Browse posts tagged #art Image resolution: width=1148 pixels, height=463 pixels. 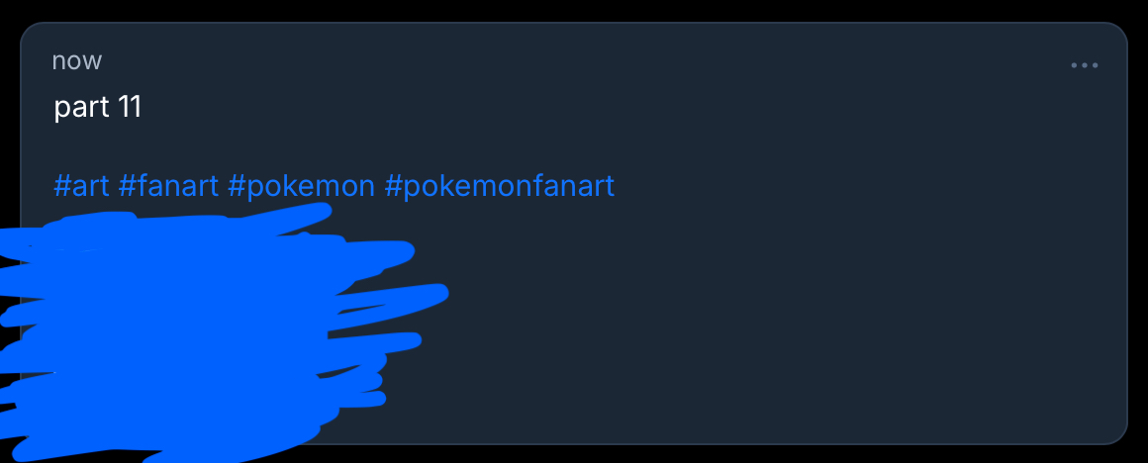click(81, 185)
